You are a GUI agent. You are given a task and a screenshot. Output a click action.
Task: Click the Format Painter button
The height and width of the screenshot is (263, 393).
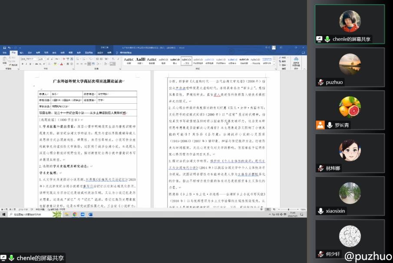click(13, 64)
